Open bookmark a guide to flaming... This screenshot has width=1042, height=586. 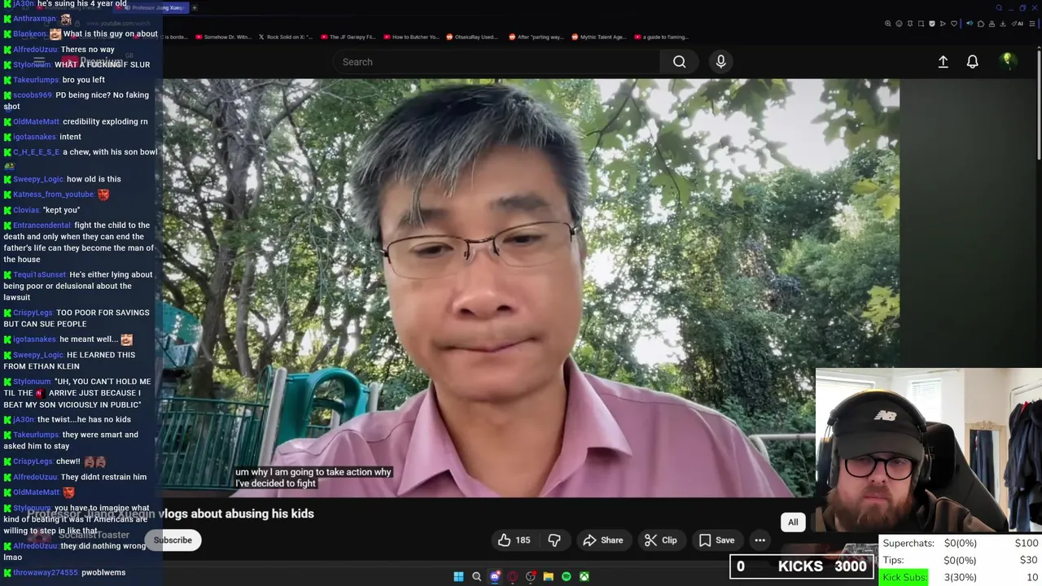tap(660, 37)
